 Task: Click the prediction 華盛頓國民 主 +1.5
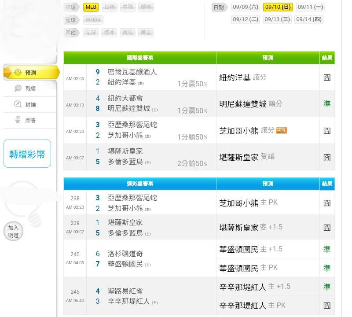point(251,249)
